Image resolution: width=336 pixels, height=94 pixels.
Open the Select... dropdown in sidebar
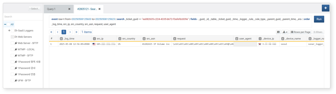pos(34,9)
